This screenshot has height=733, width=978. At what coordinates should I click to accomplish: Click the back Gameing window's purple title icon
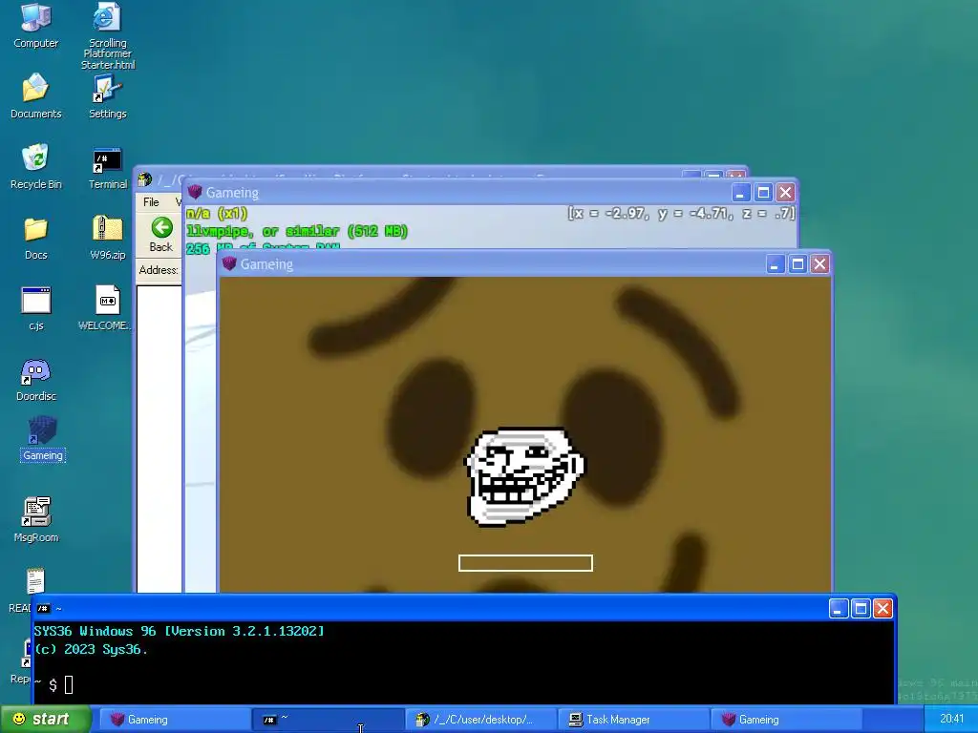point(195,192)
